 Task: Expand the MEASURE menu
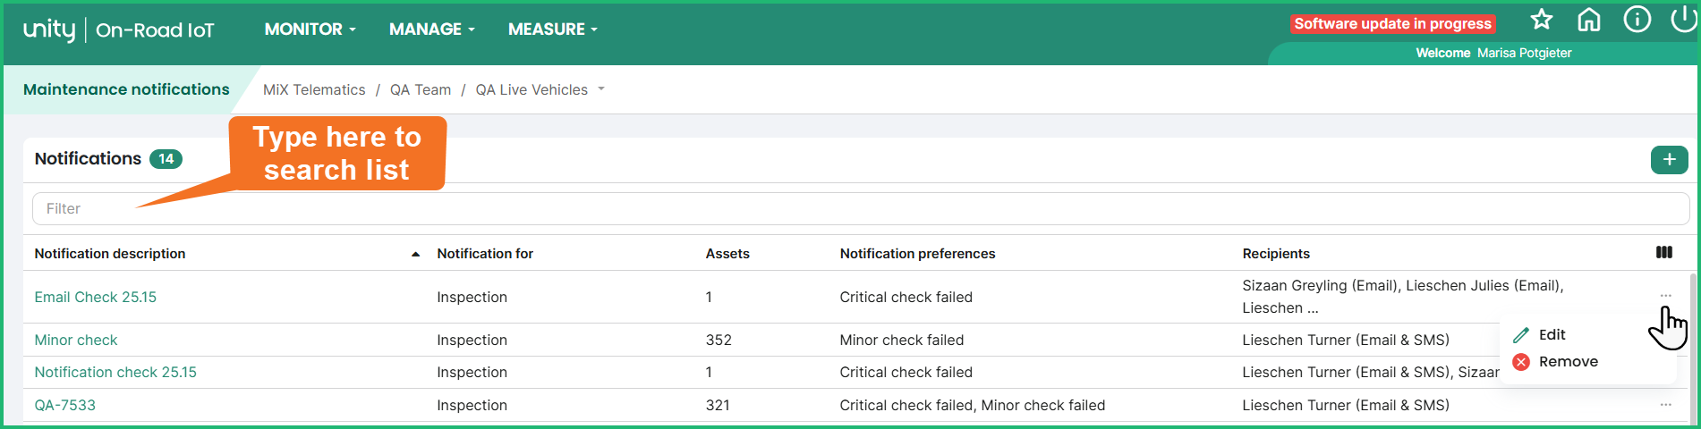pyautogui.click(x=552, y=29)
